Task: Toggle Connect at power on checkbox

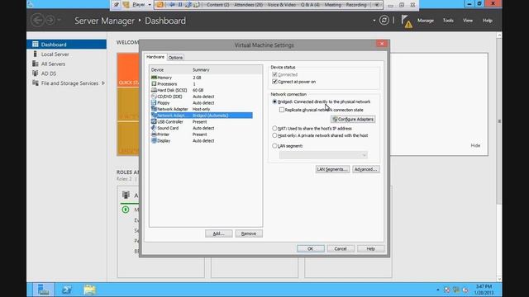Action: point(274,82)
